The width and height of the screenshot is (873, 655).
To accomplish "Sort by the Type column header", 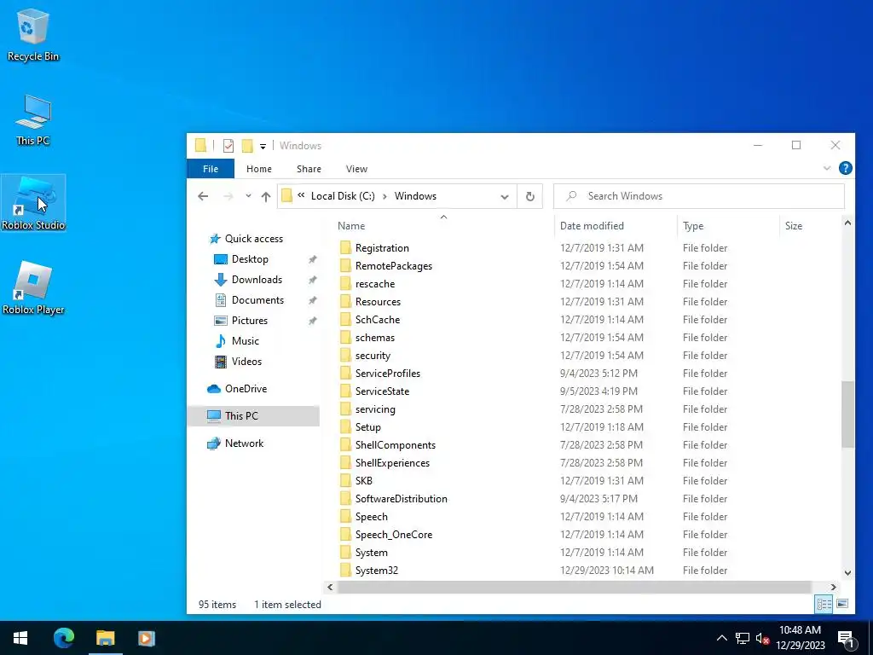I will [693, 225].
